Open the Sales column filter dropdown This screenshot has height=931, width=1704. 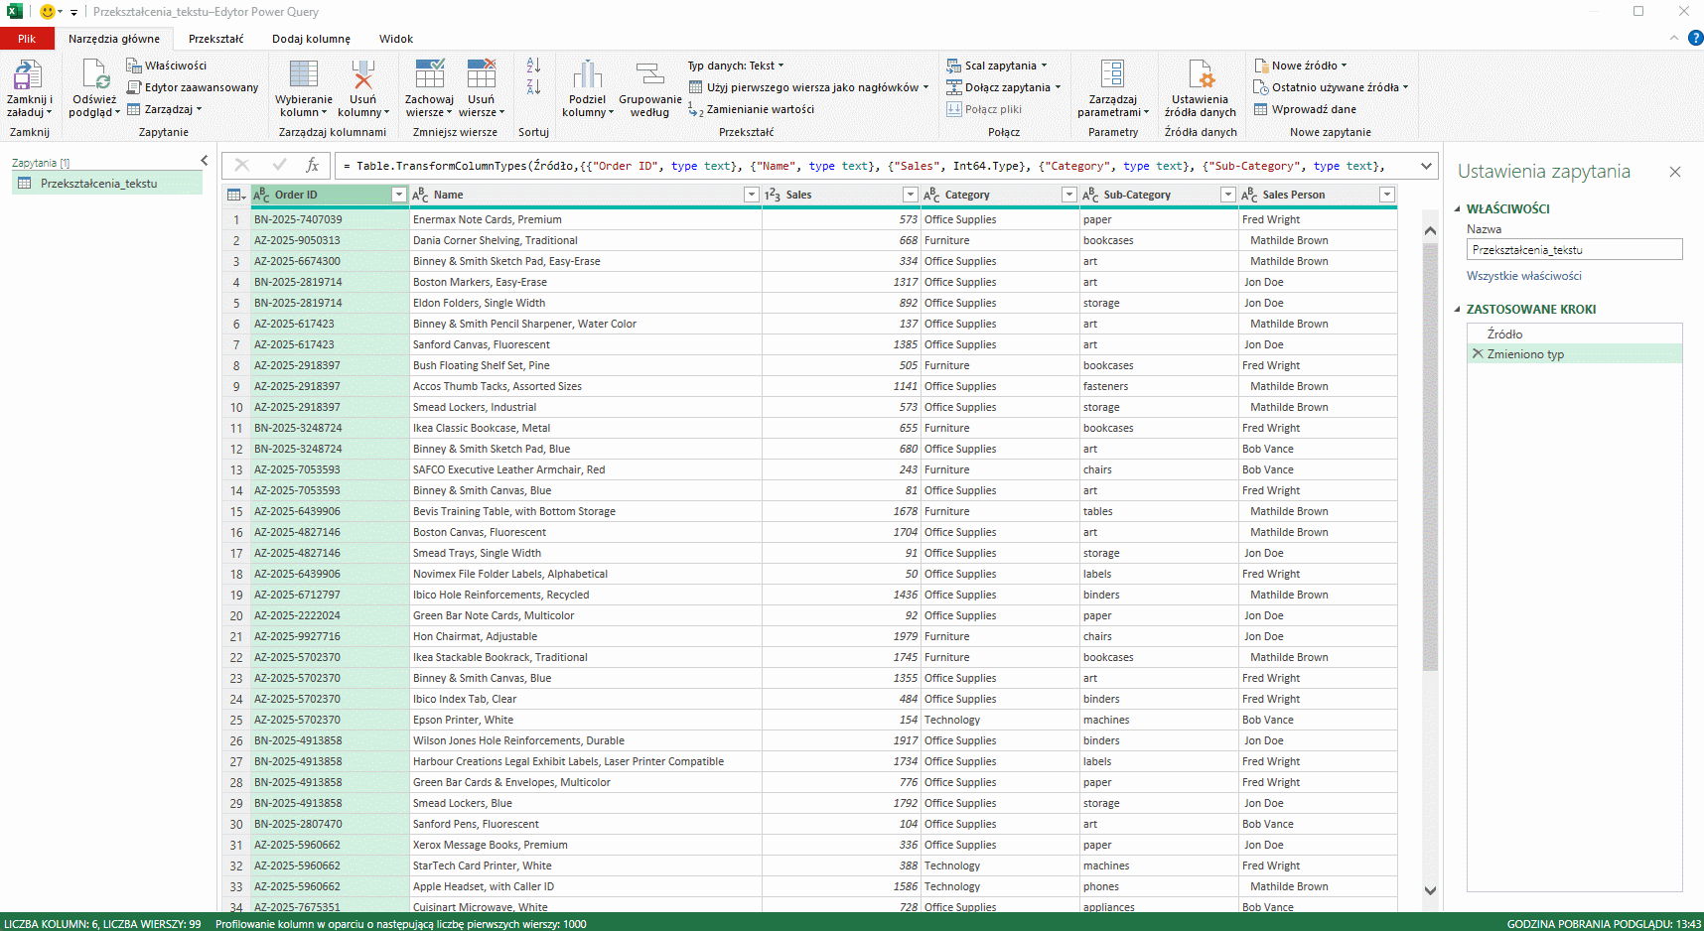tap(910, 195)
